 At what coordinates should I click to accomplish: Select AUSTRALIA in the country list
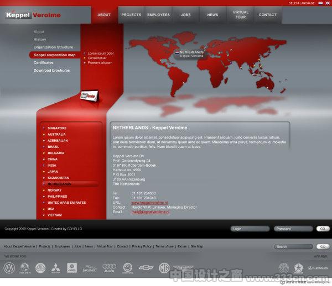coord(56,134)
